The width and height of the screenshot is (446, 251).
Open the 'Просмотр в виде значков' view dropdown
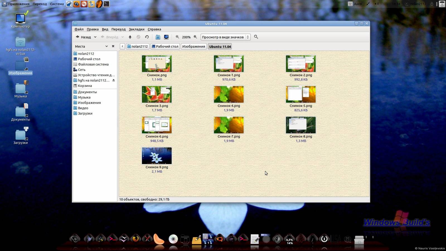(226, 37)
